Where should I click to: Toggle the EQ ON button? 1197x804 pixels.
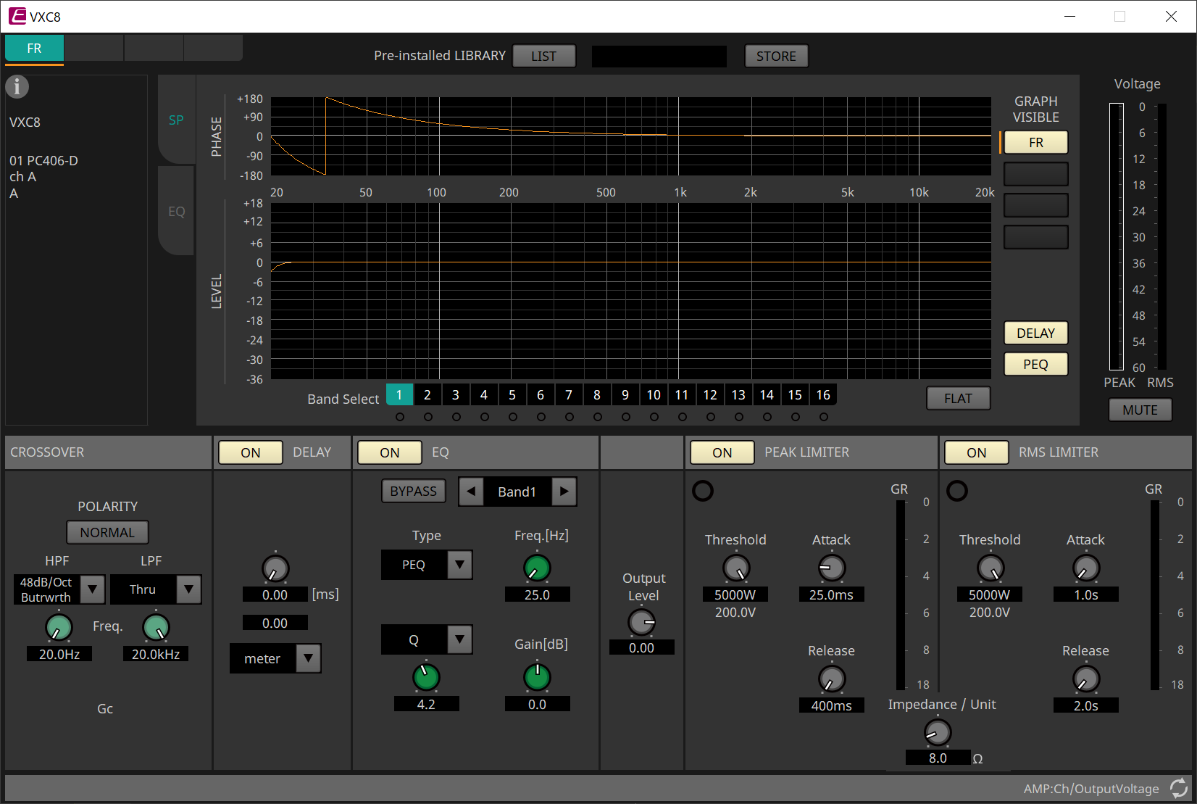pyautogui.click(x=389, y=452)
